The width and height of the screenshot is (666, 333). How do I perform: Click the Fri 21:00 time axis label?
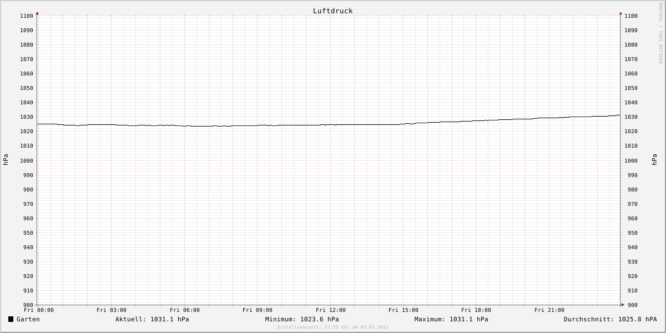pos(549,310)
